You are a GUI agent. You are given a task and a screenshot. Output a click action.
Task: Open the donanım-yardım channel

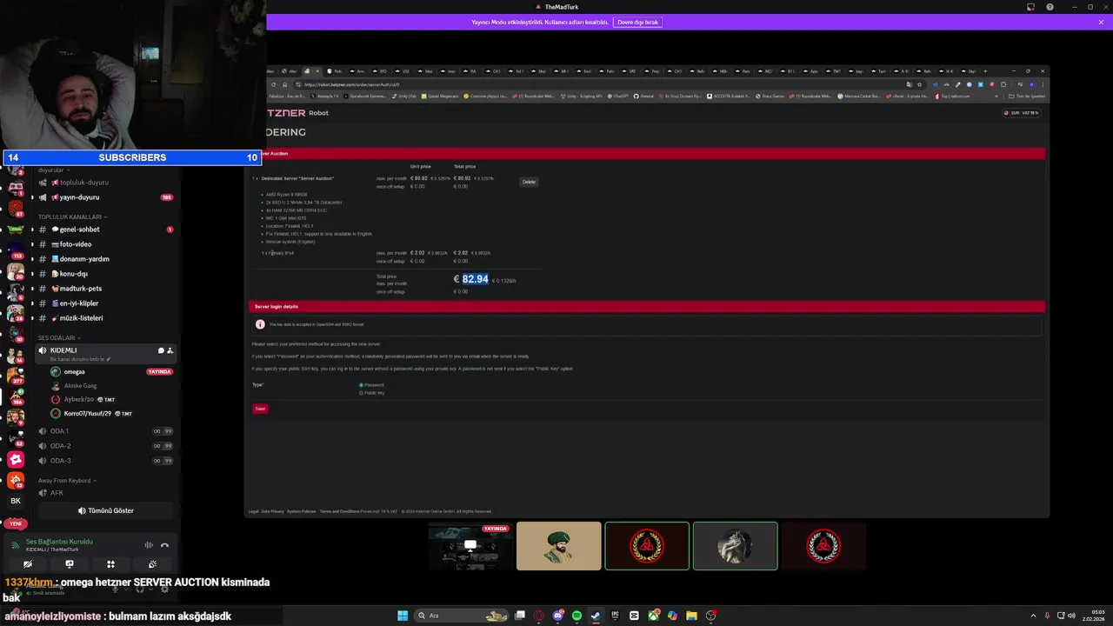[104, 259]
